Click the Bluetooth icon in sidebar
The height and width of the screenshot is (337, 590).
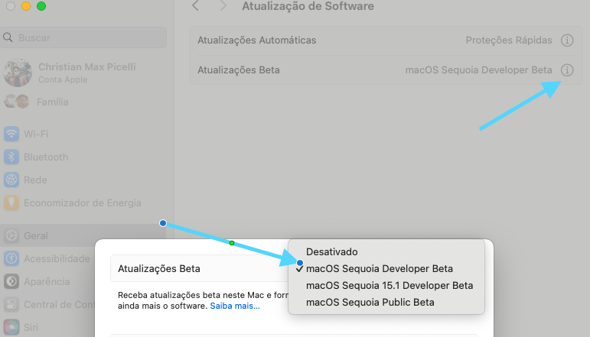click(11, 157)
